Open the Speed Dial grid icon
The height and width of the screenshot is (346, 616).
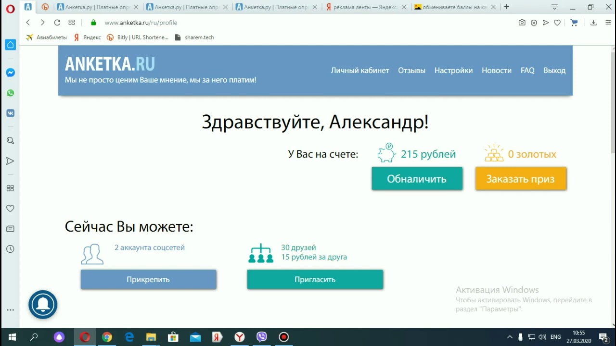72,23
